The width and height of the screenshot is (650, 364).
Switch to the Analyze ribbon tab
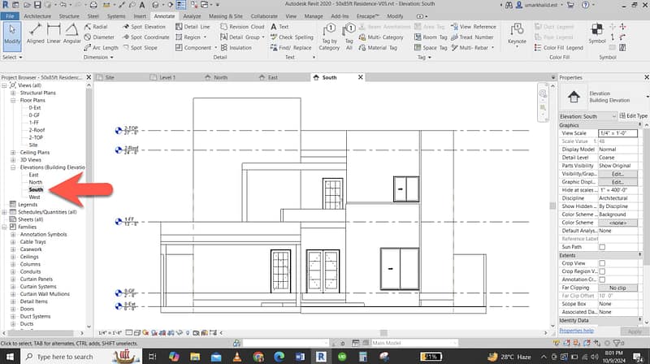coord(192,15)
